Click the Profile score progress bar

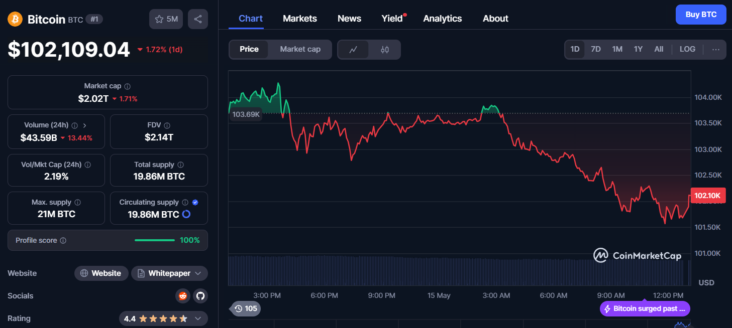pyautogui.click(x=154, y=240)
